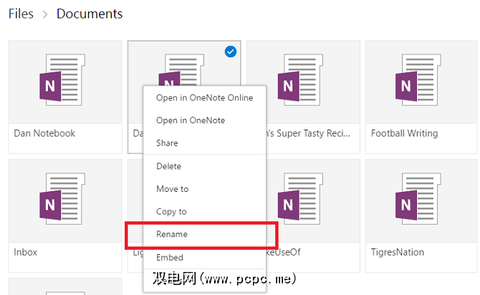Choose Open in OneNote Online
Viewport: 480px width, 295px height.
tap(204, 97)
